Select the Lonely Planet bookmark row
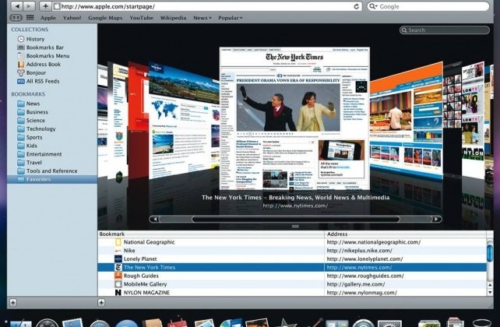 292,259
